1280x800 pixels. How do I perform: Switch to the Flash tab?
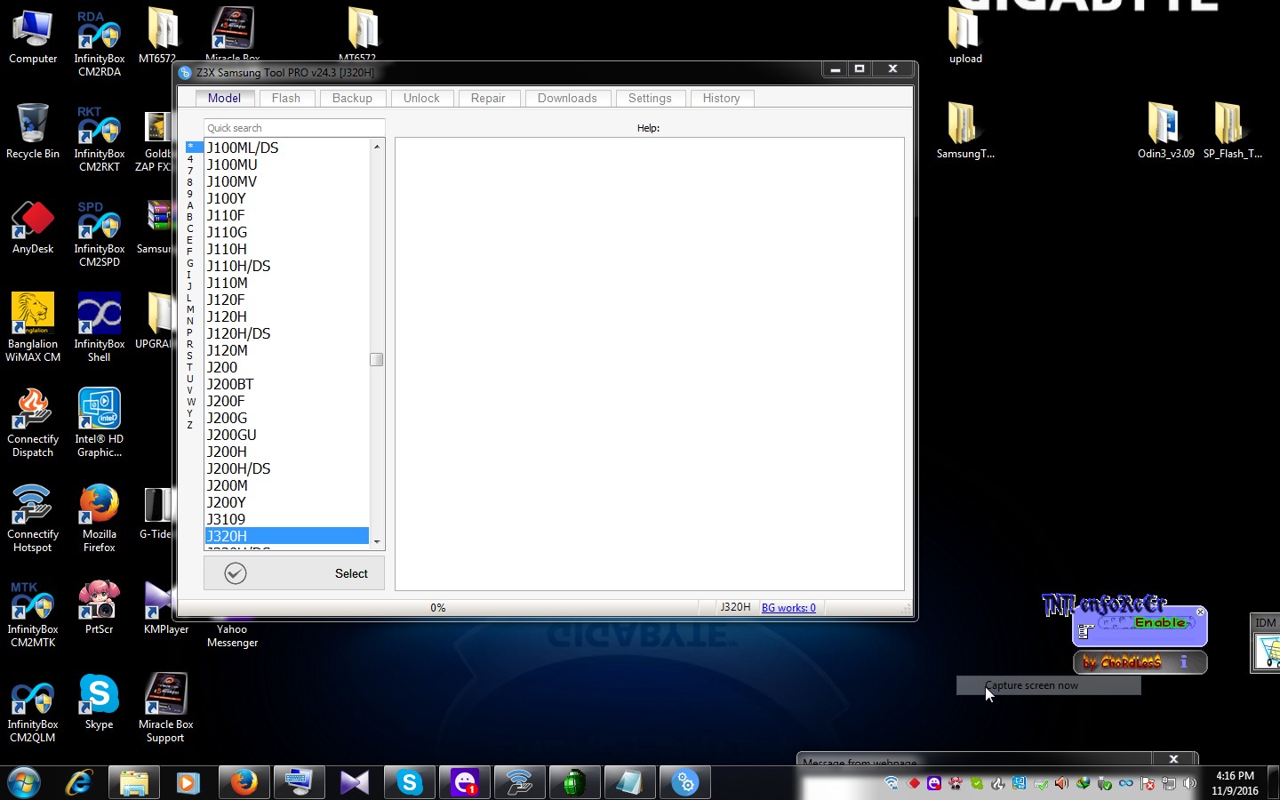(x=286, y=98)
